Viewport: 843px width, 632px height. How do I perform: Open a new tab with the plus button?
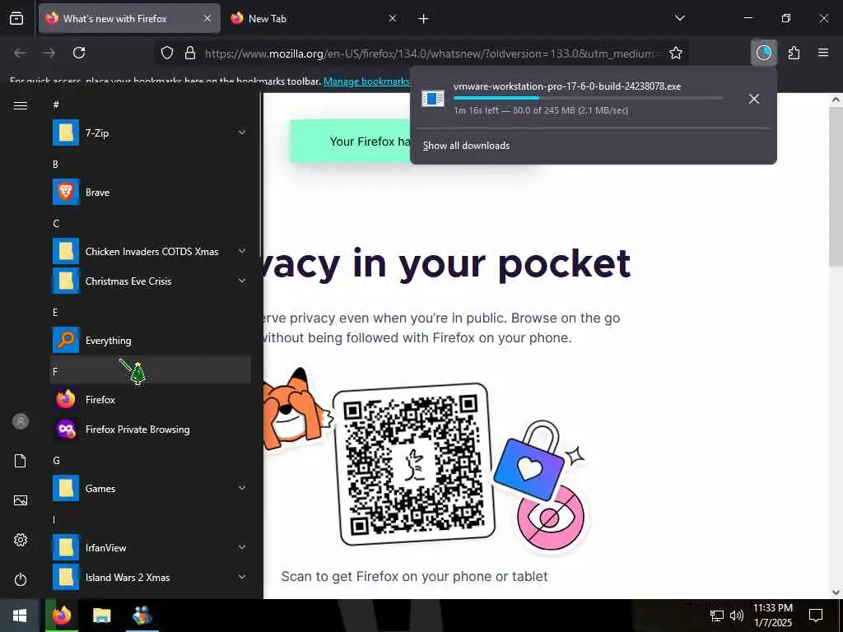point(424,19)
